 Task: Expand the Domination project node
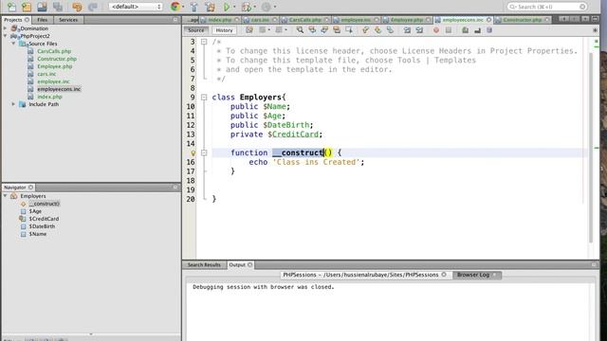pos(5,28)
